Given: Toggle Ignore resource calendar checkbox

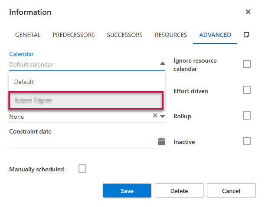Looking at the screenshot, I should tap(247, 64).
